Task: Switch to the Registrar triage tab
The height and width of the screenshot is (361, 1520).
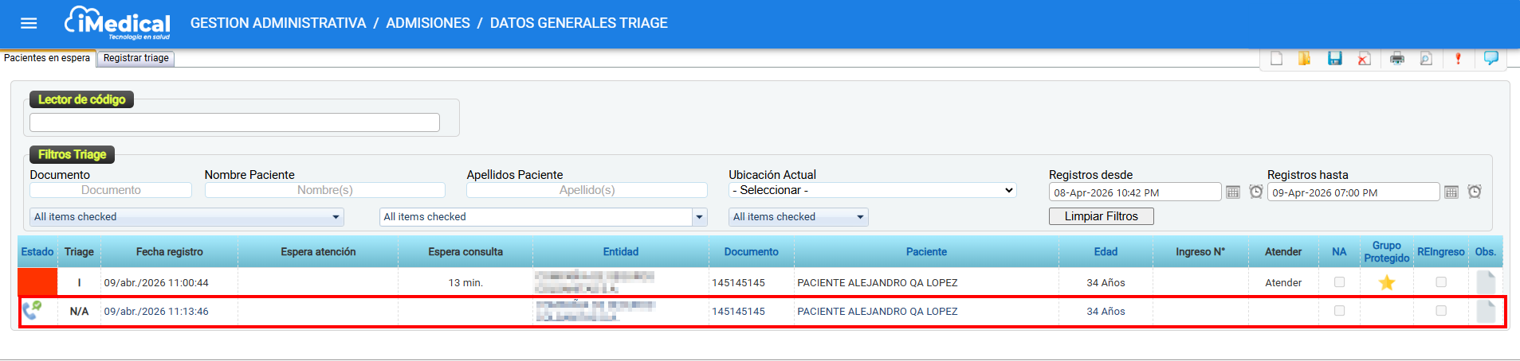Action: point(136,58)
